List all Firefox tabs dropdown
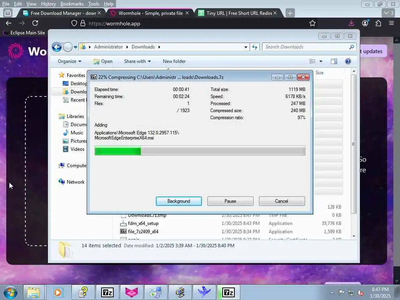 pos(389,13)
